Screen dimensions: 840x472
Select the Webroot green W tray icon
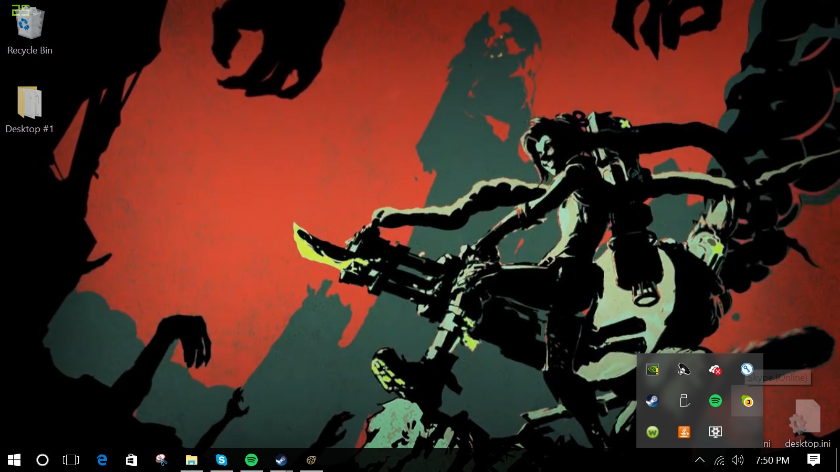click(x=653, y=432)
